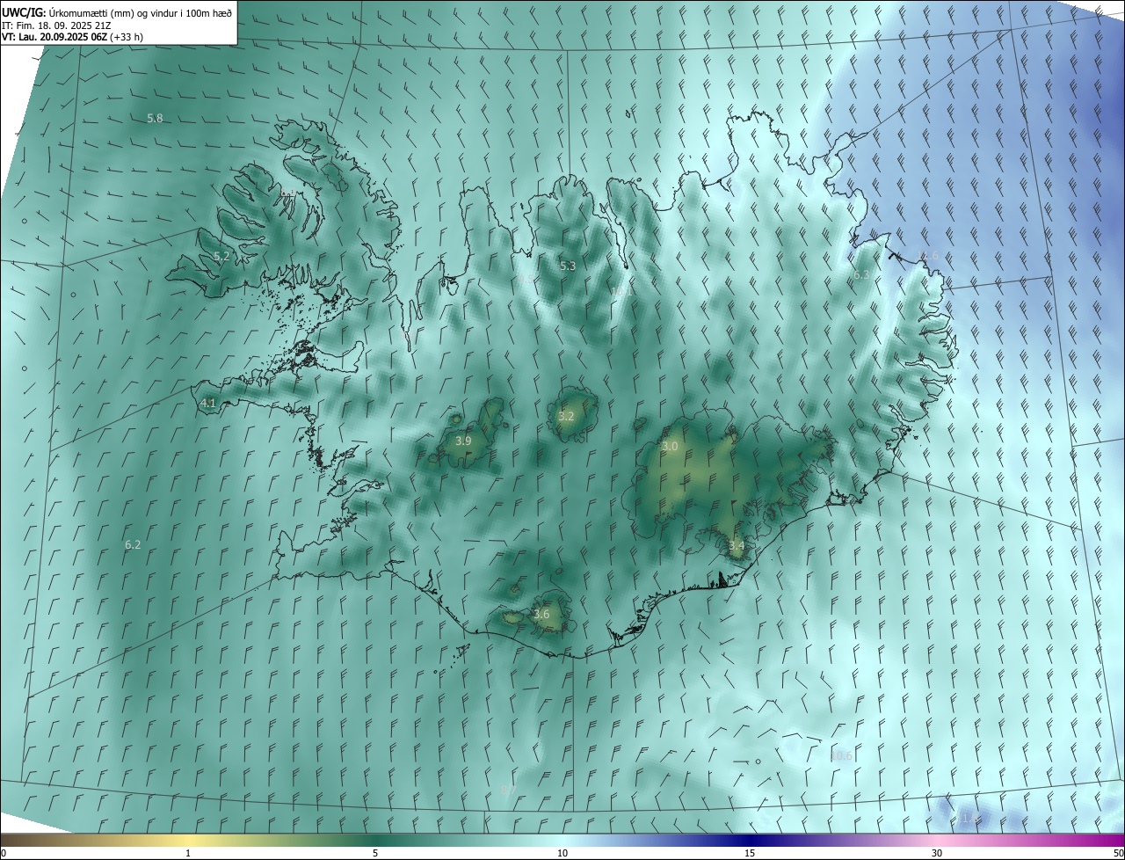Click the colorbar tick label '1'
The width and height of the screenshot is (1125, 860).
coord(188,853)
